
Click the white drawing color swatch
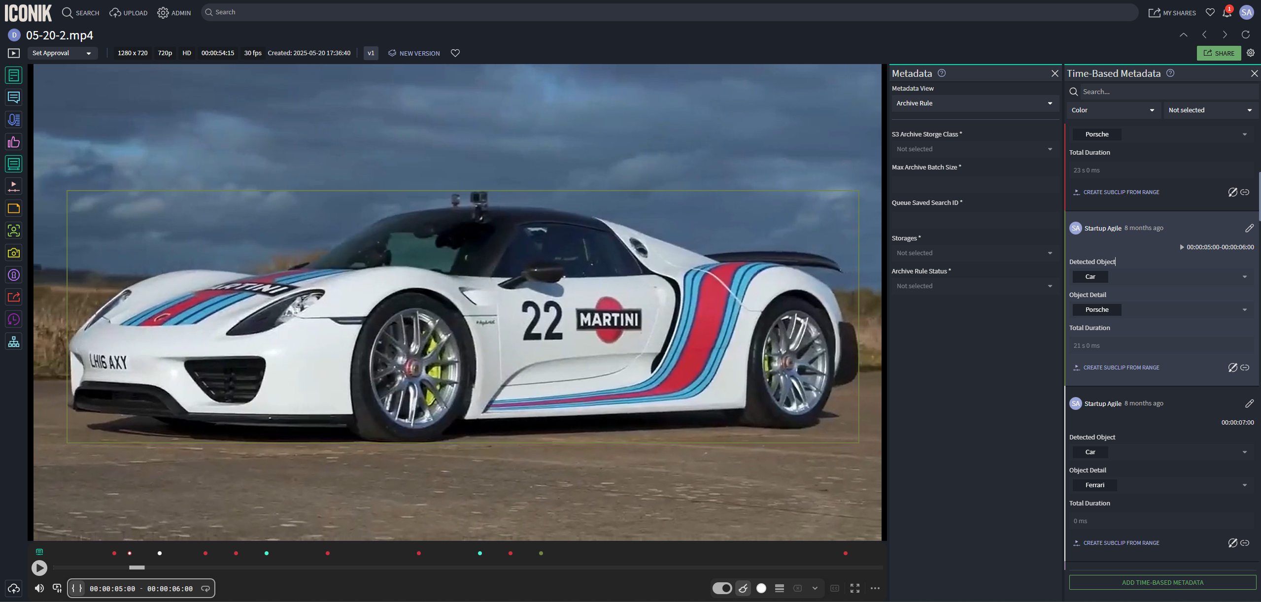[x=761, y=588]
